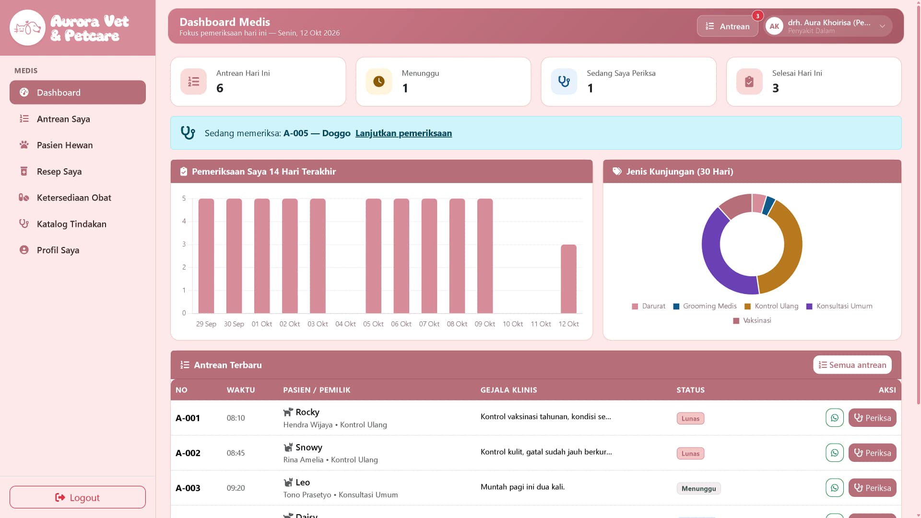
Task: Toggle Kontrol Ulang legend swatch
Action: tap(747, 306)
